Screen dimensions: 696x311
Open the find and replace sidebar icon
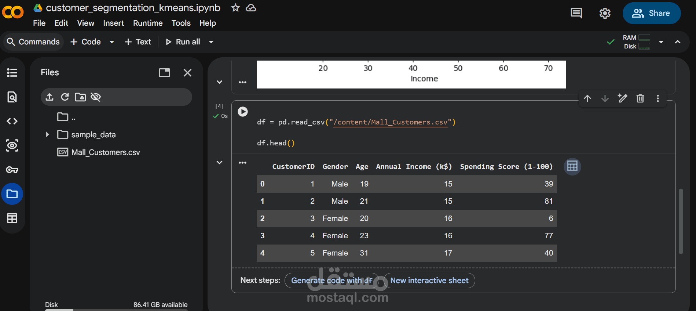pyautogui.click(x=12, y=97)
